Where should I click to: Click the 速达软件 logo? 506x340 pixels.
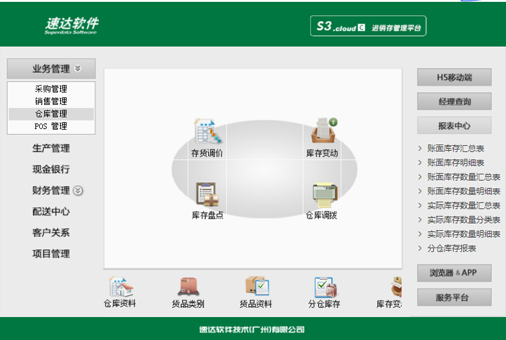click(x=72, y=25)
